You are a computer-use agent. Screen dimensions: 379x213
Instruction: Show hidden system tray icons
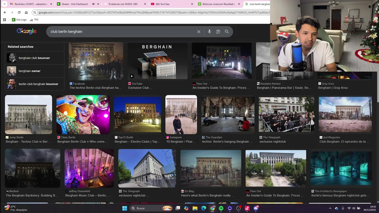(x=330, y=208)
